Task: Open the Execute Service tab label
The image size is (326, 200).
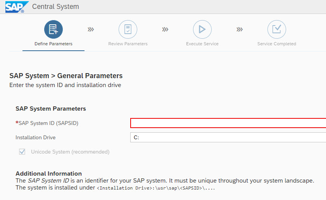Action: click(202, 44)
